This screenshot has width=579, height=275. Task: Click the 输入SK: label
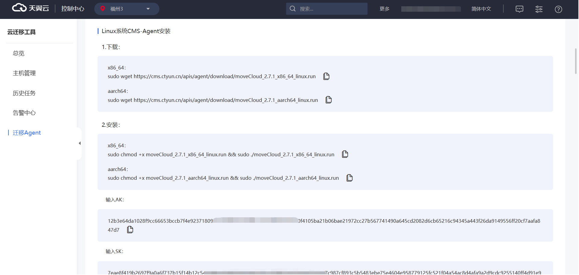pos(114,251)
